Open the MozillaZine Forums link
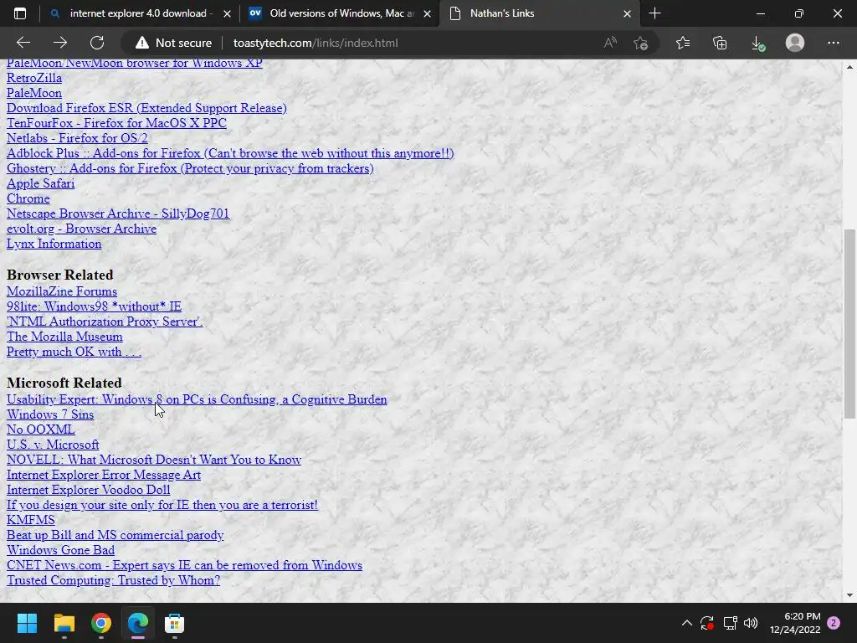The image size is (857, 643). point(62,291)
